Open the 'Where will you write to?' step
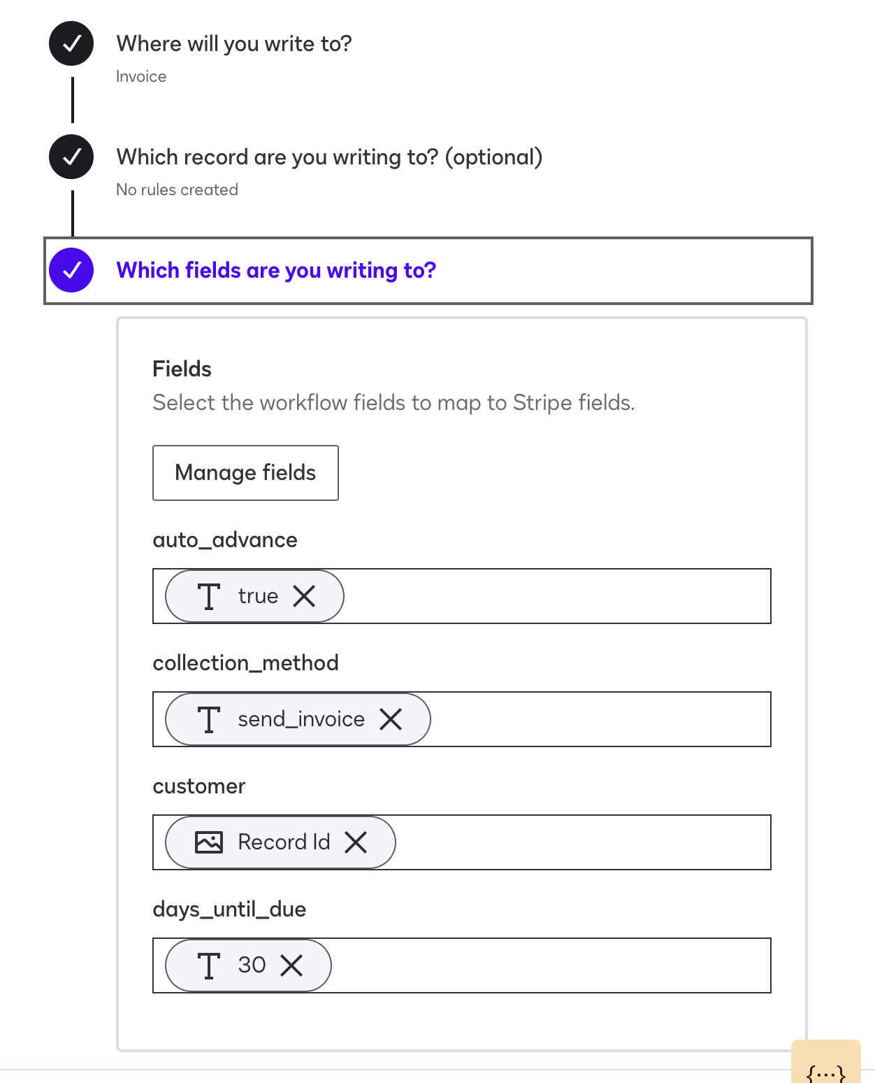This screenshot has width=875, height=1083. (235, 43)
